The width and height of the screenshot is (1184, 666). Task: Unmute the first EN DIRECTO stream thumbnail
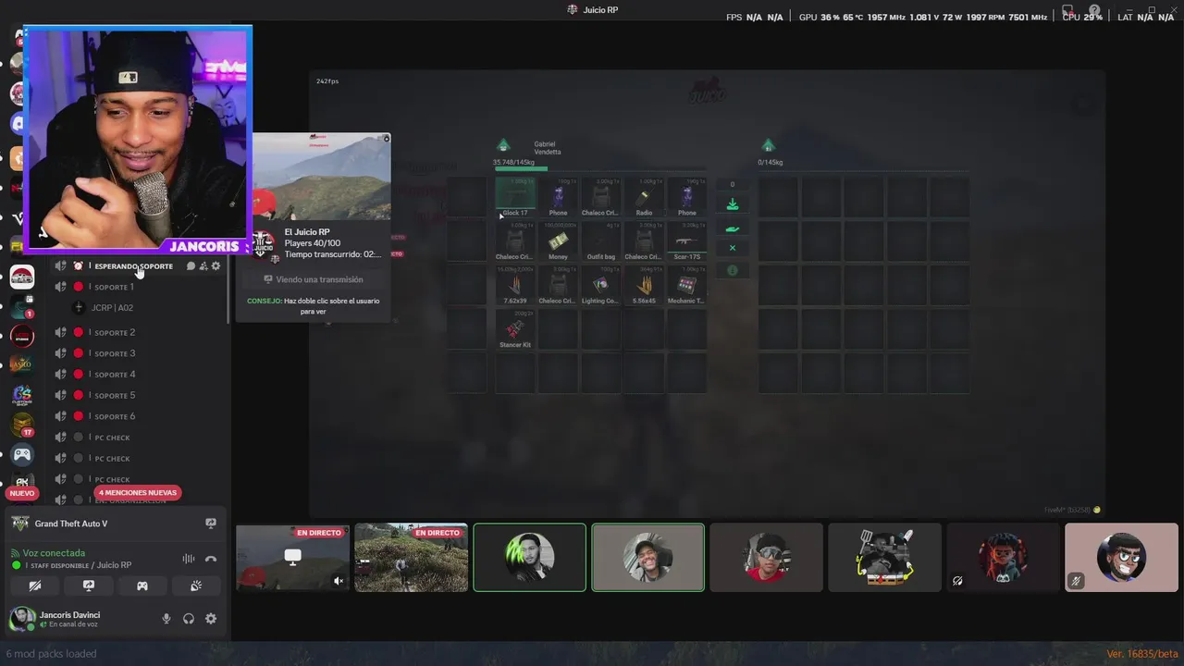(339, 581)
